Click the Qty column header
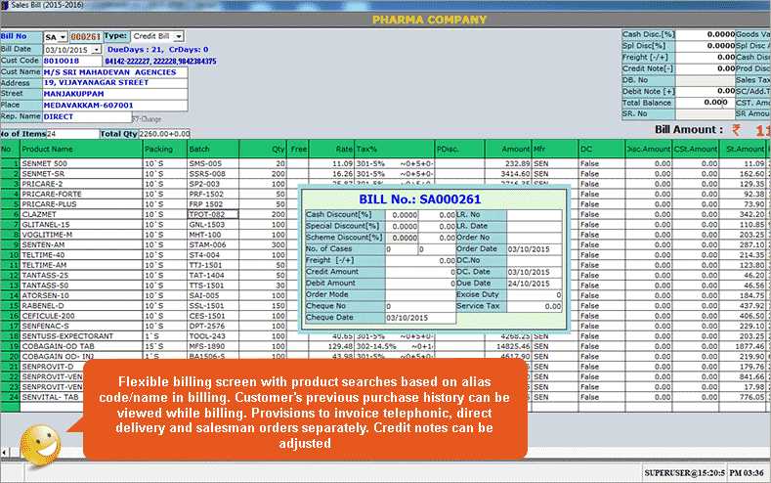771x483 pixels. click(263, 149)
